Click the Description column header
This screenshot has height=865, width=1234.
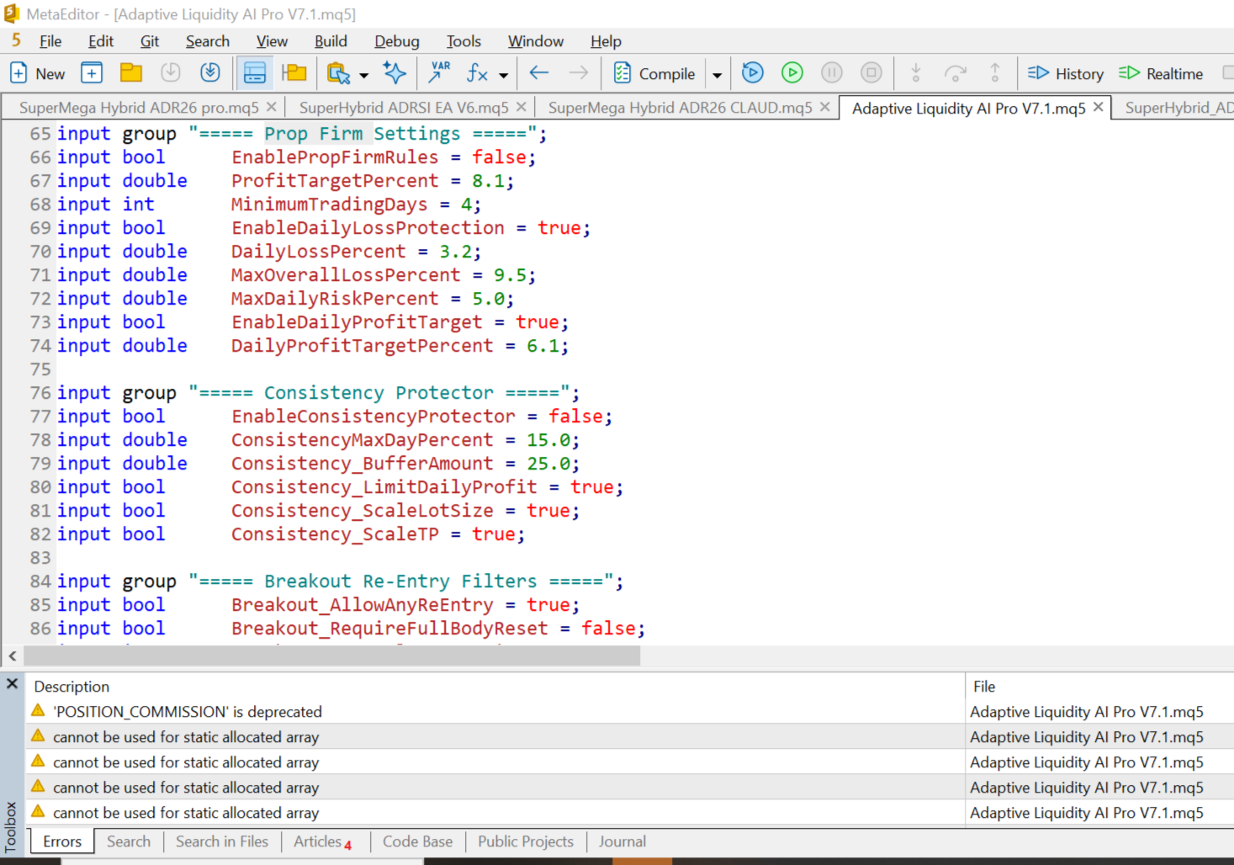tap(71, 687)
